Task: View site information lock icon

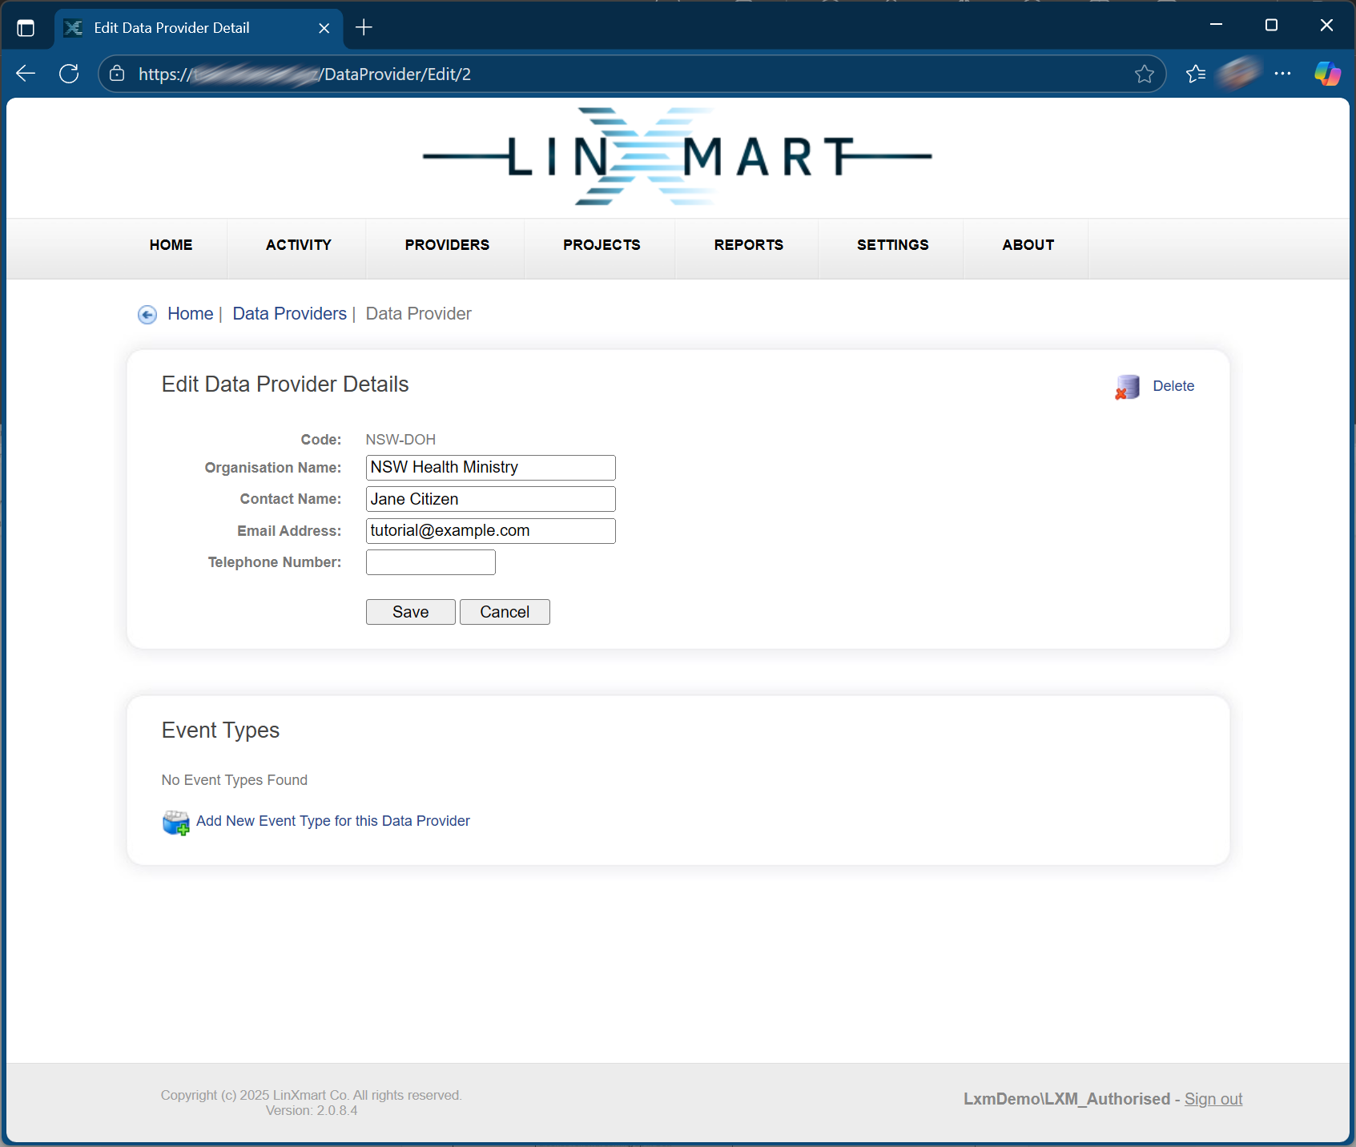Action: pos(117,74)
